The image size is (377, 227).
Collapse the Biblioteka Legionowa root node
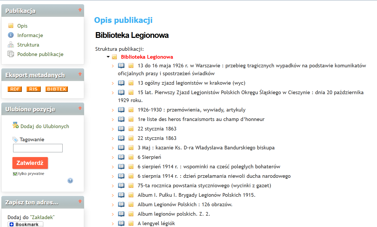click(108, 57)
